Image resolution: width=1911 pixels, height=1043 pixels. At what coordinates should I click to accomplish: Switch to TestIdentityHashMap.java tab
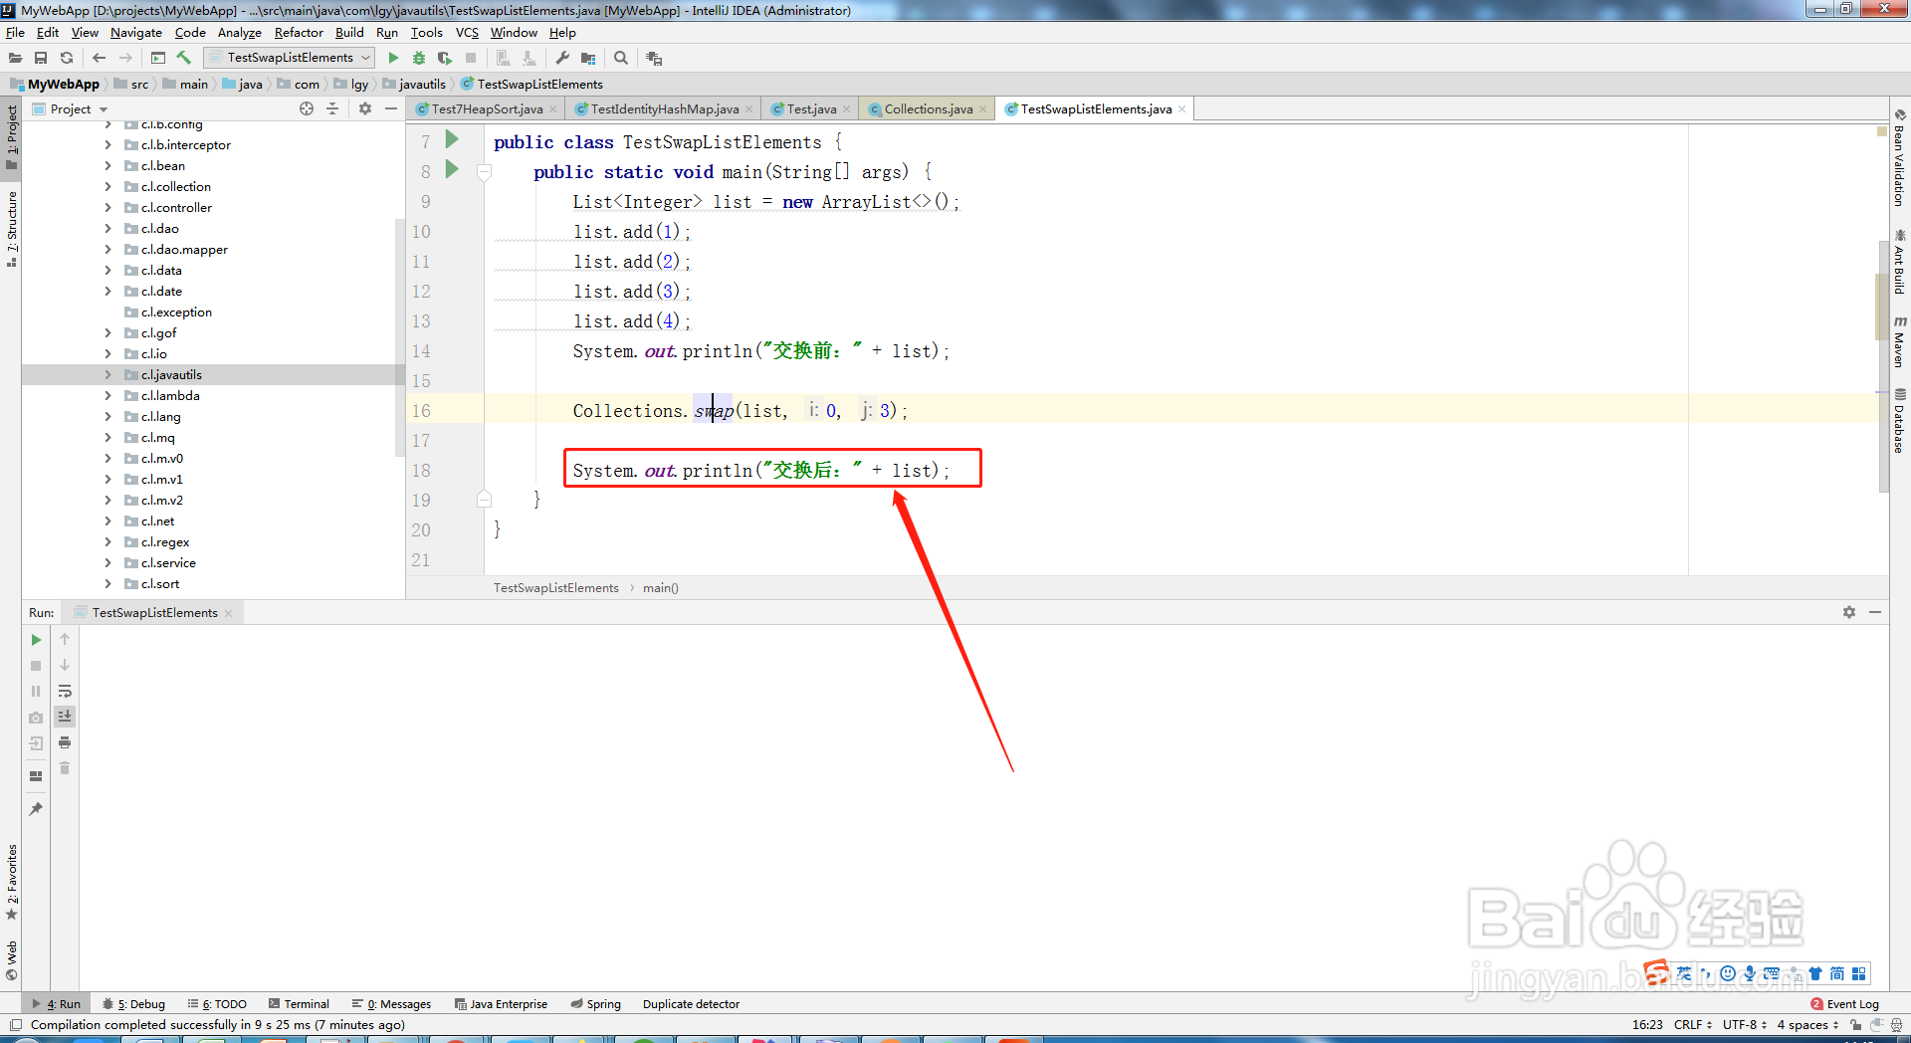665,109
